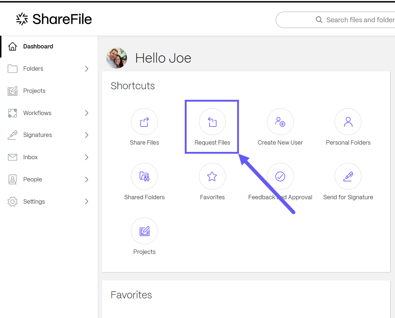The height and width of the screenshot is (318, 395).
Task: Click the Shared Folders label
Action: (144, 197)
